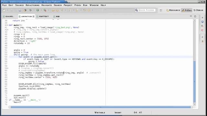Open dropdown arrow next to External Tools icon
This screenshot has width=207, height=116.
tap(49, 10)
